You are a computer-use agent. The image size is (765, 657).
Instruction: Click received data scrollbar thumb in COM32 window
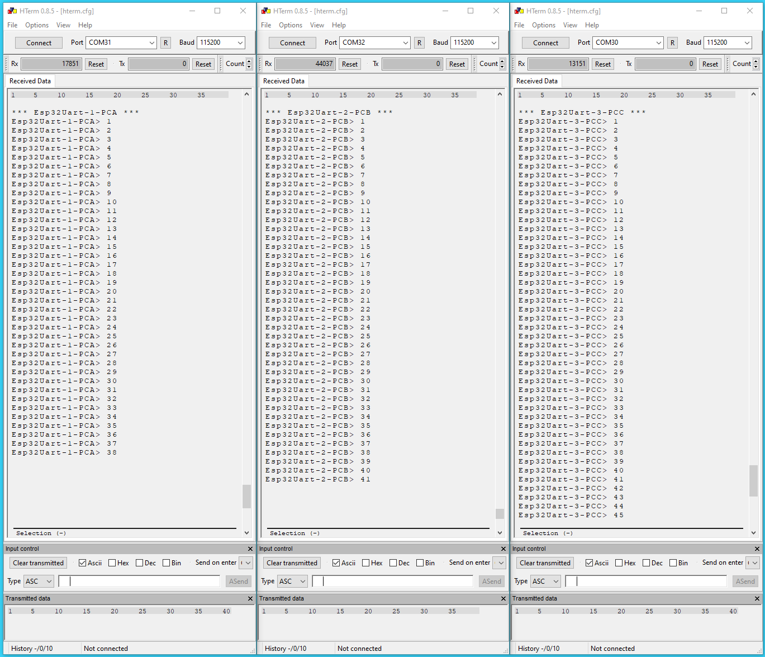[x=500, y=513]
